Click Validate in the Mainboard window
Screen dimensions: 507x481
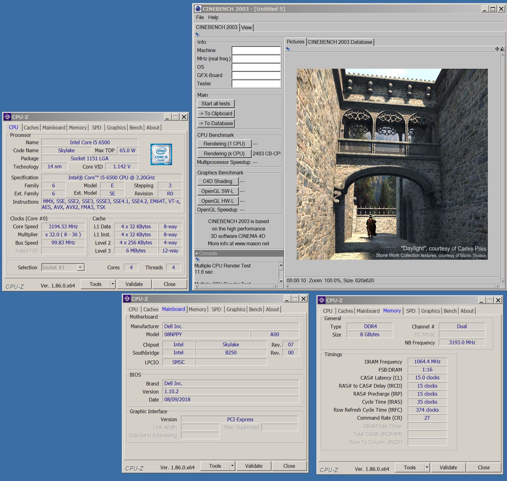pos(254,466)
